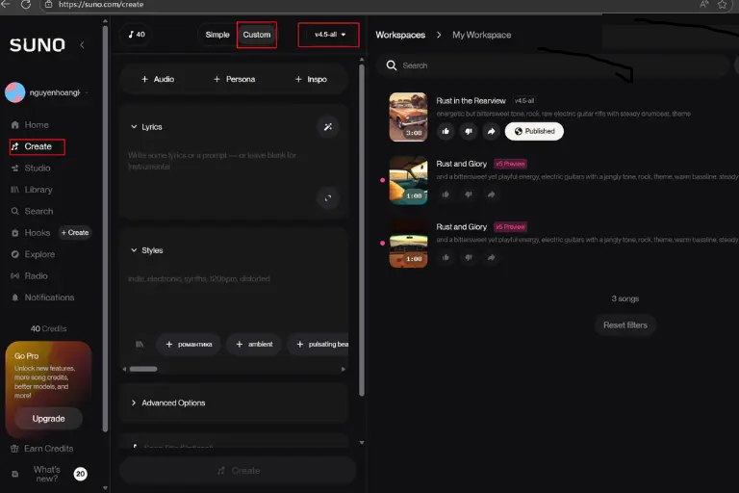The height and width of the screenshot is (493, 739).
Task: Click the + Audio button
Action: 158,79
